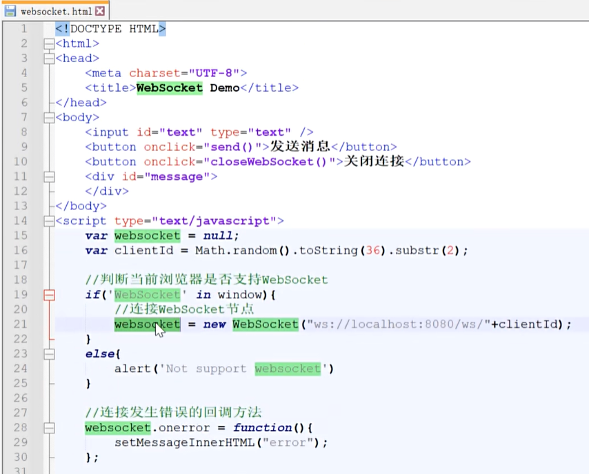
Task: Click .onerror property on line 28
Action: click(x=180, y=428)
